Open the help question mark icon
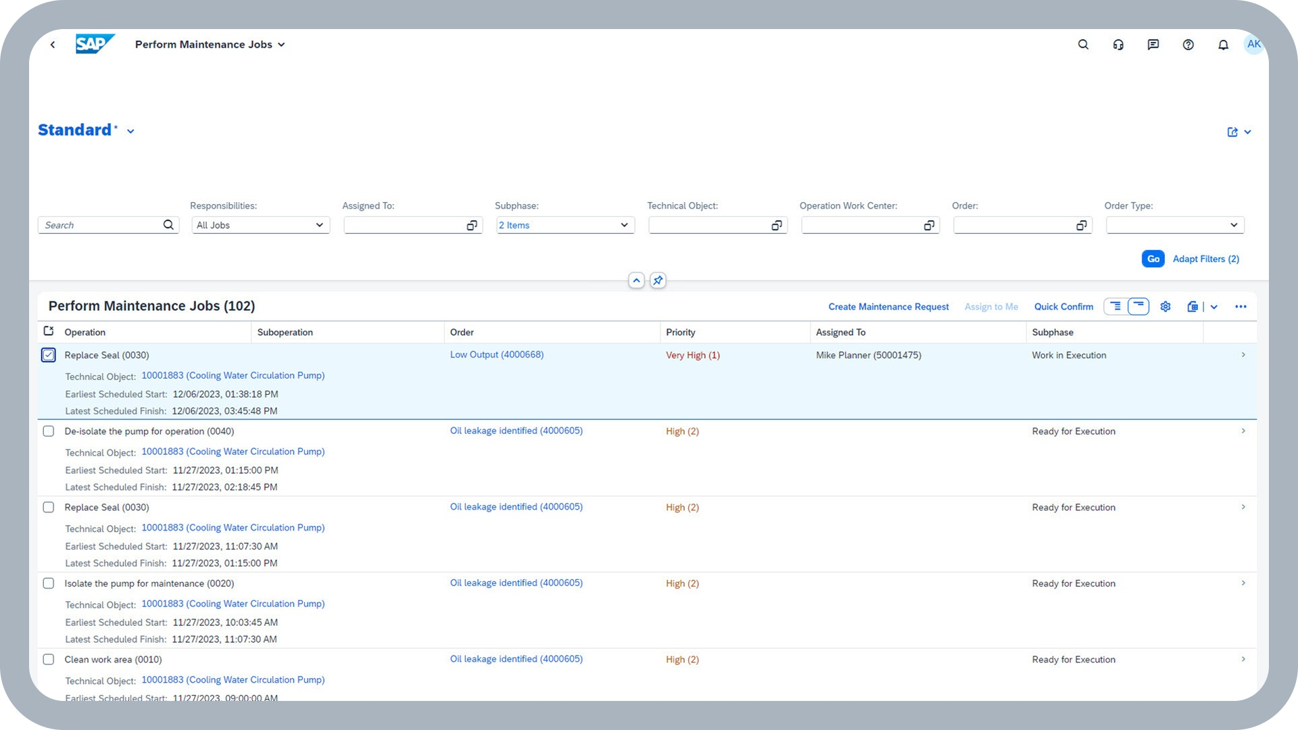 (x=1188, y=45)
